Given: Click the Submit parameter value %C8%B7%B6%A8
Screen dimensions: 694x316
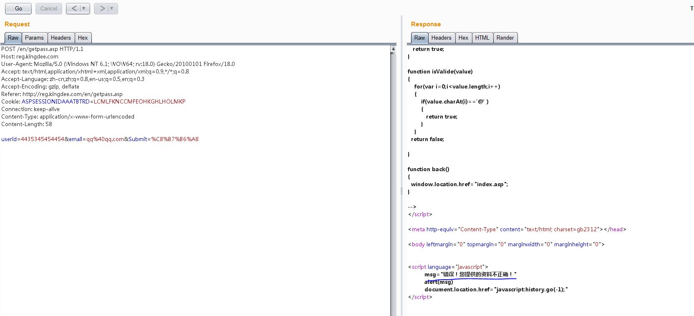Looking at the screenshot, I should [175, 139].
